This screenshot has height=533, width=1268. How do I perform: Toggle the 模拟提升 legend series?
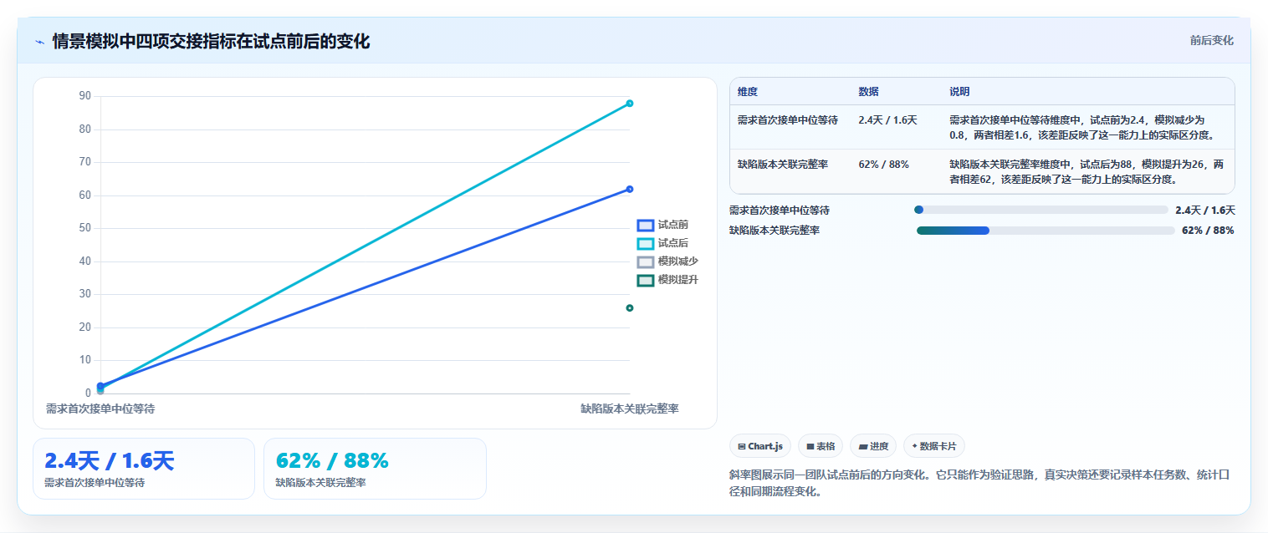(667, 280)
